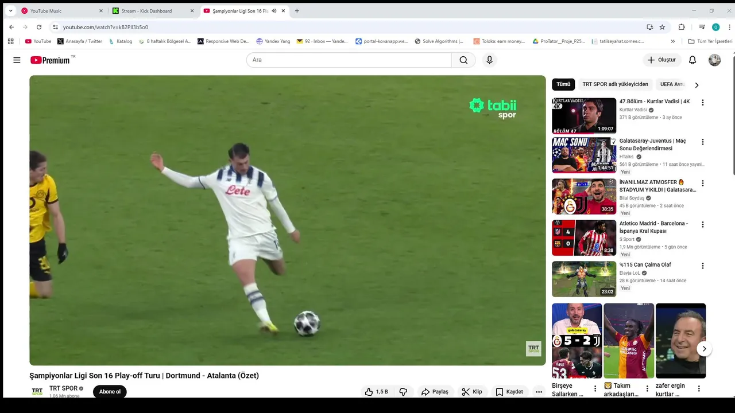Open options for %115 Can Çalma Olaf
This screenshot has width=735, height=413.
tap(702, 266)
